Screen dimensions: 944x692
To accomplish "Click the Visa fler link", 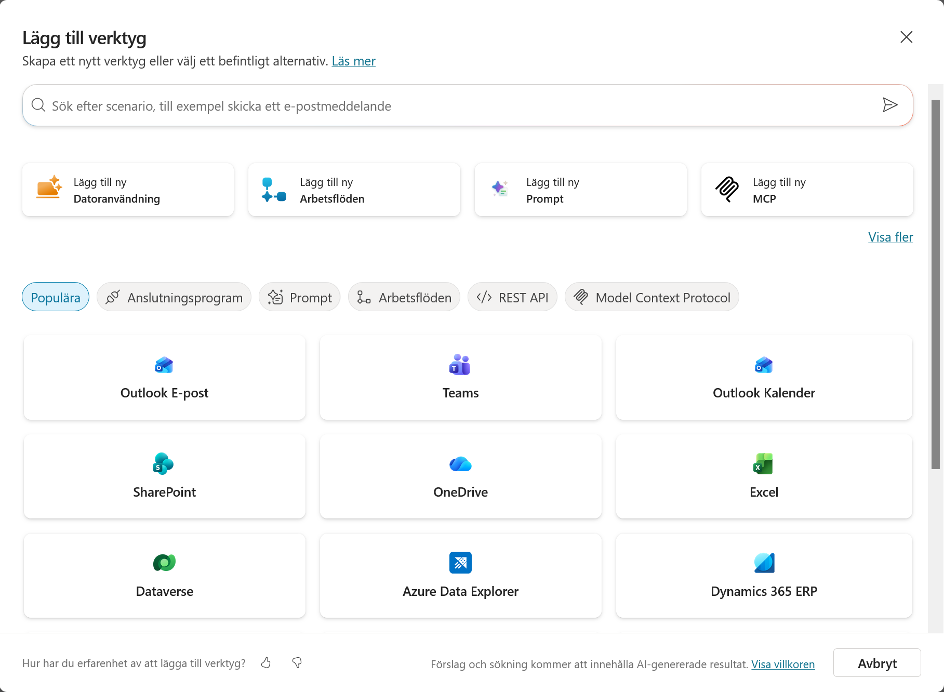I will (890, 237).
